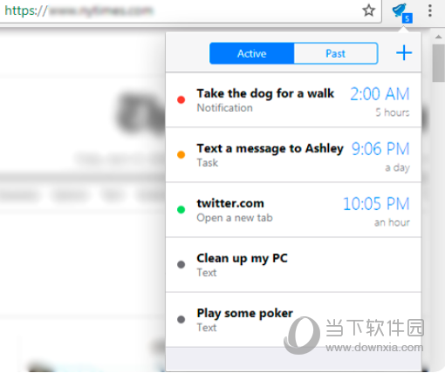Select the 'Clean up my PC' item

tap(293, 264)
